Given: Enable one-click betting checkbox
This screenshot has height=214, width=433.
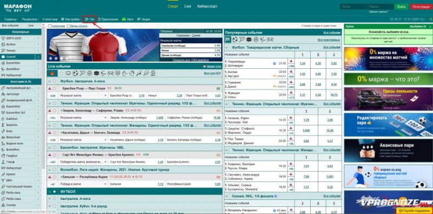Looking at the screenshot, I should tap(339, 26).
